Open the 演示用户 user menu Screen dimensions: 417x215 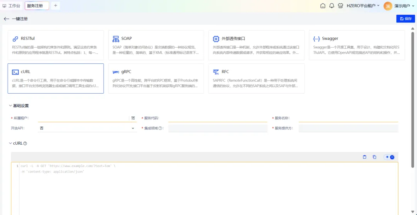(x=404, y=6)
